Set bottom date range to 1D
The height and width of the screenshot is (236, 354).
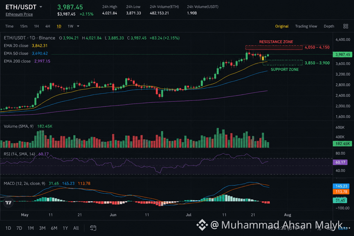coord(8,228)
